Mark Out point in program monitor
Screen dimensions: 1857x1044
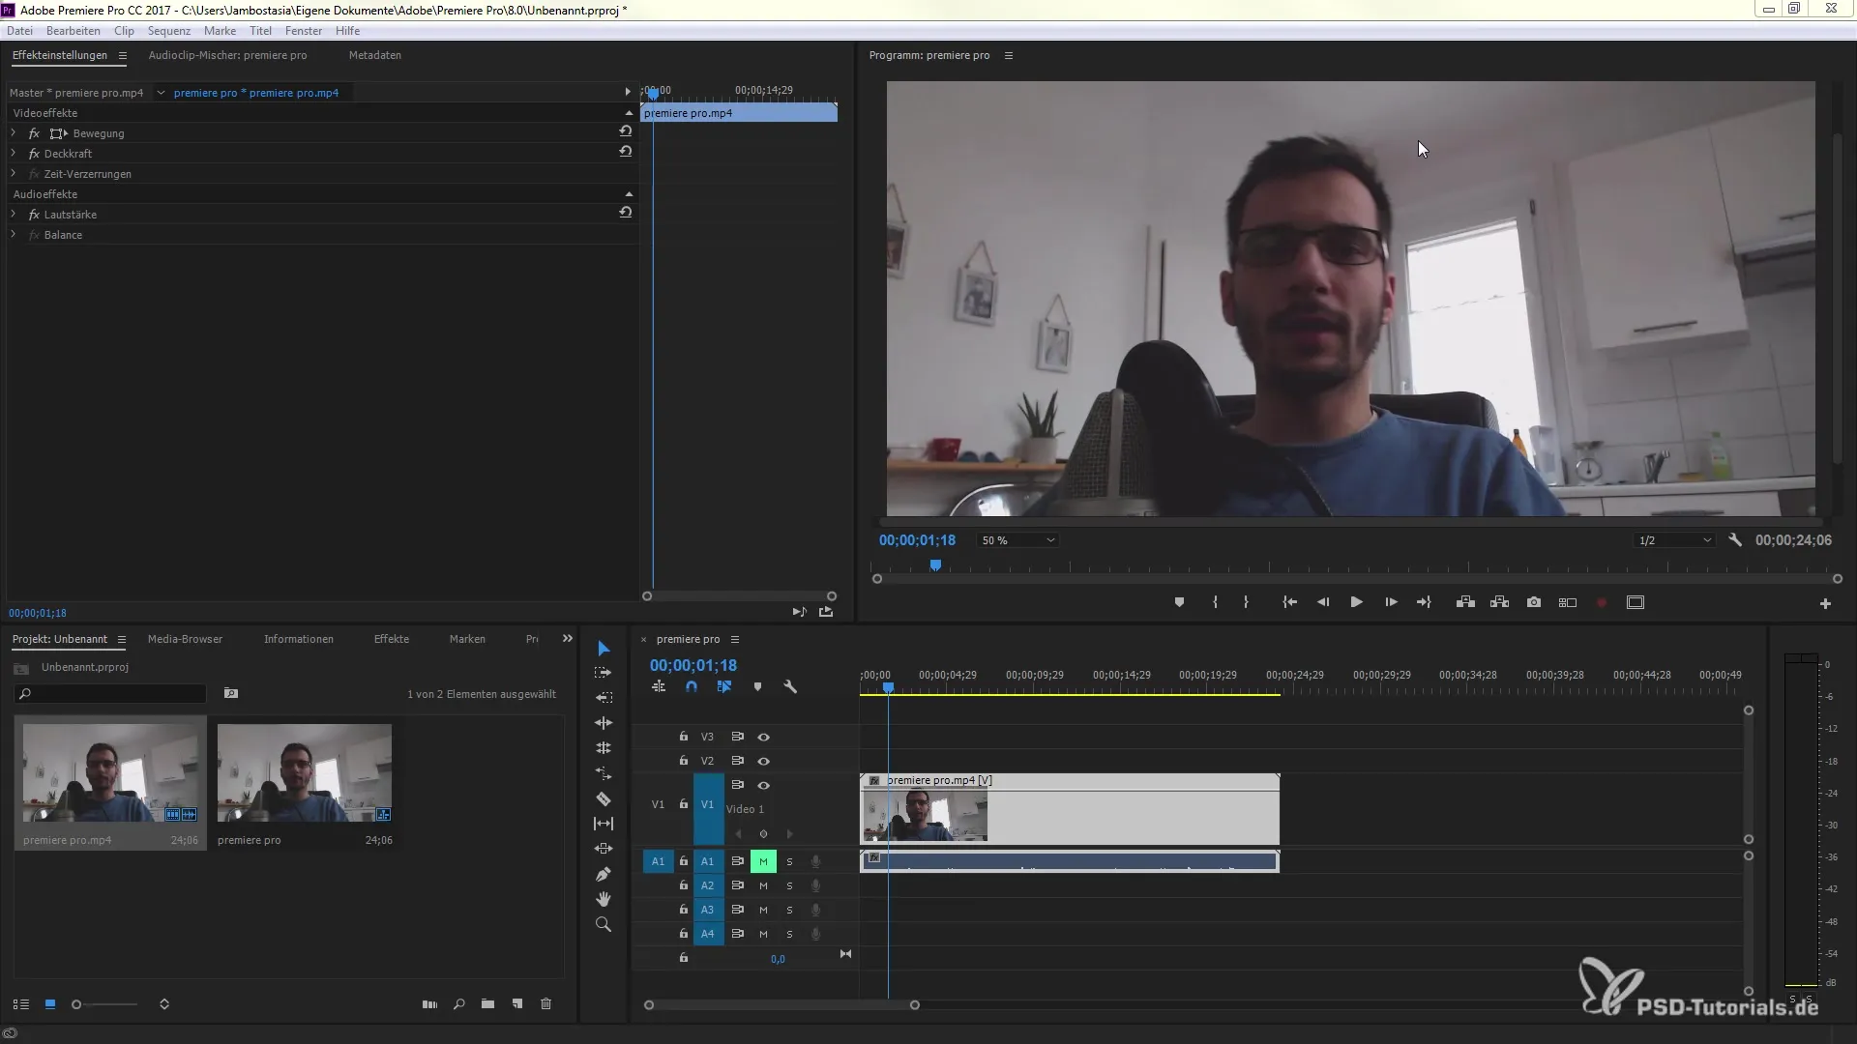point(1246,602)
